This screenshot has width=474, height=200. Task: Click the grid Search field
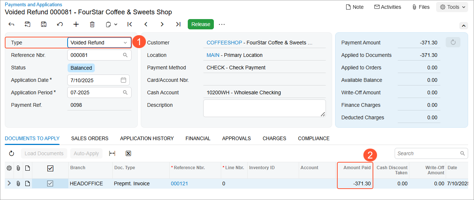coord(428,153)
